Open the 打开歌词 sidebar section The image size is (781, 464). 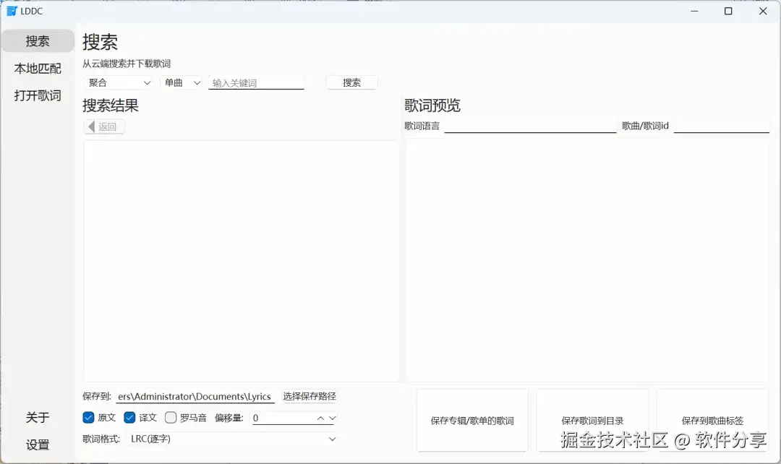(38, 95)
